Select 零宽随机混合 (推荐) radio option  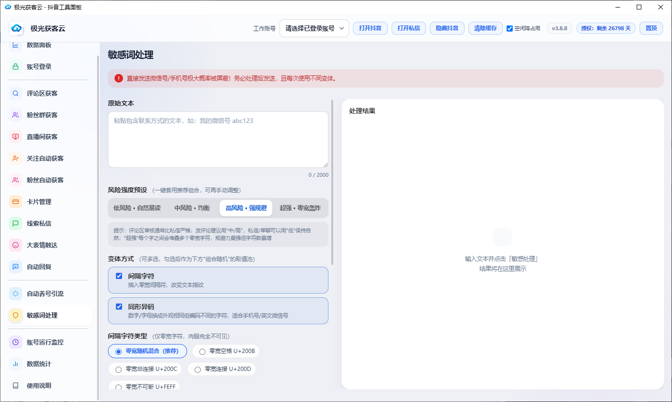coord(148,351)
